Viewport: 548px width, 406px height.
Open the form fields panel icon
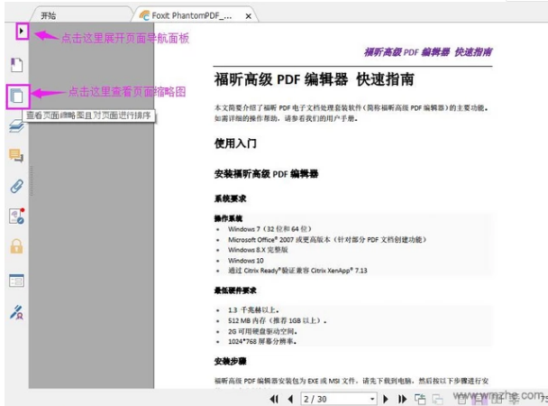[16, 281]
